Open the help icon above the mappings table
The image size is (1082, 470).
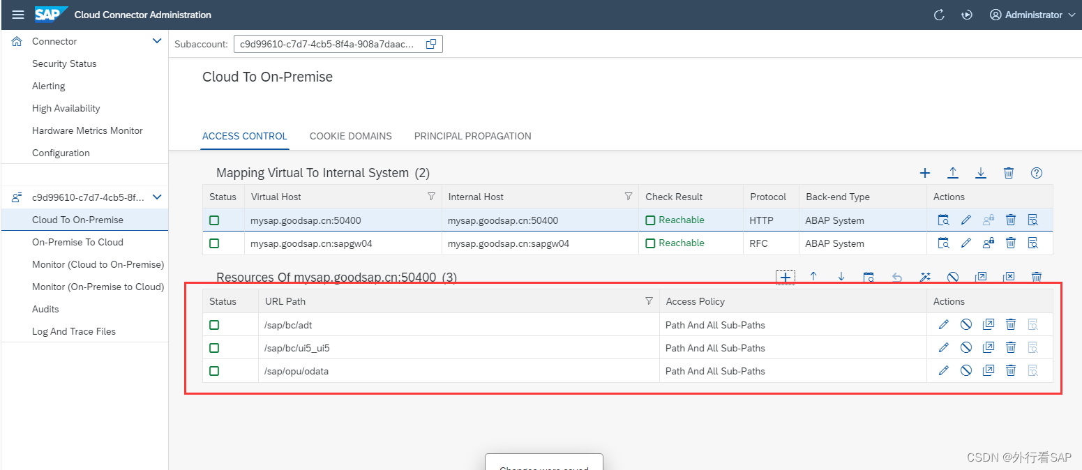click(x=1037, y=173)
